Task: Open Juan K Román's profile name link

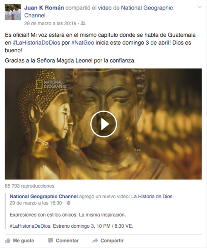Action: tap(44, 8)
